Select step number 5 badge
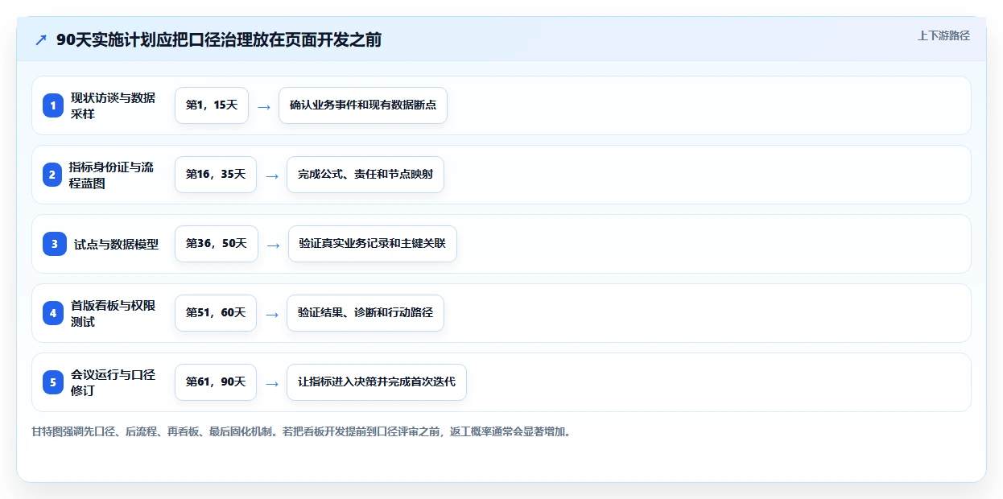Viewport: 1003px width, 499px height. 53,382
